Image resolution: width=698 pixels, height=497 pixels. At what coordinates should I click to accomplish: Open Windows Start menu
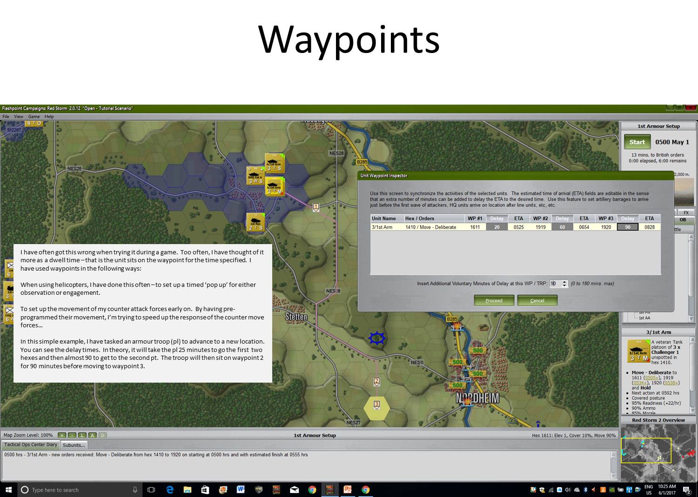pos(8,490)
